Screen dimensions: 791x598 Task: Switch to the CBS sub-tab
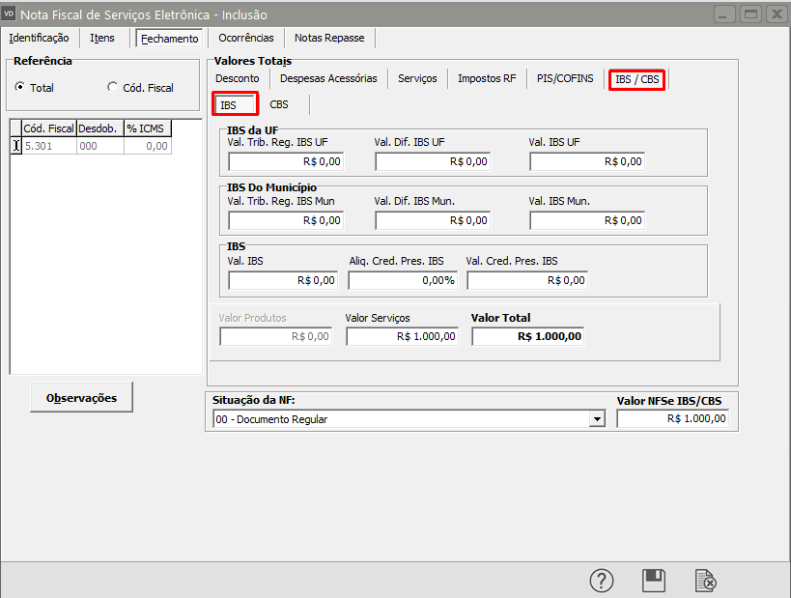(279, 104)
